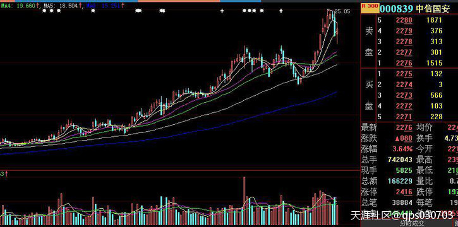Viewport: 458px width, 227px height.
Task: Click buy level 4 price 2272
Action: click(x=404, y=106)
